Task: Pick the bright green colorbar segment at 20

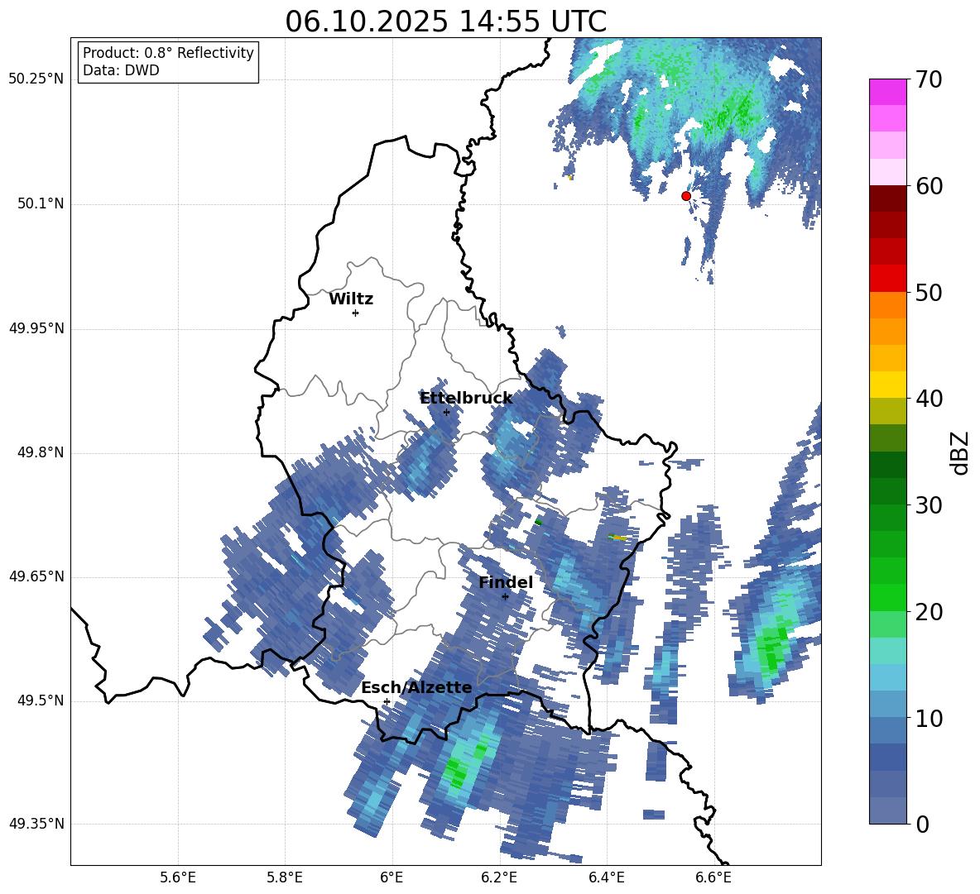Action: pos(887,597)
